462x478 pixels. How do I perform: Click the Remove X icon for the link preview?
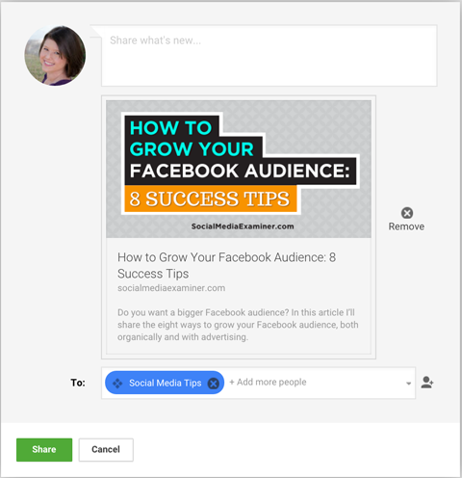pos(407,213)
